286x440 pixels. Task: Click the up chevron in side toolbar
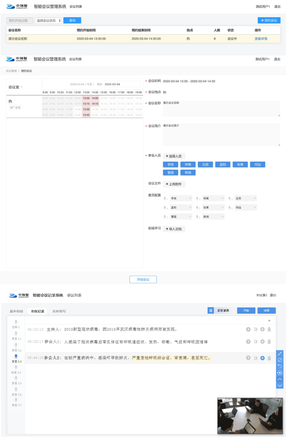click(x=280, y=379)
